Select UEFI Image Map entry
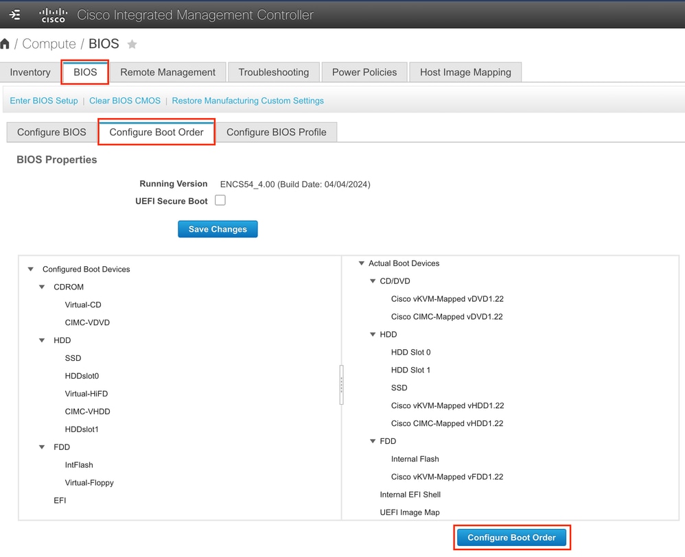The height and width of the screenshot is (557, 685). (410, 512)
